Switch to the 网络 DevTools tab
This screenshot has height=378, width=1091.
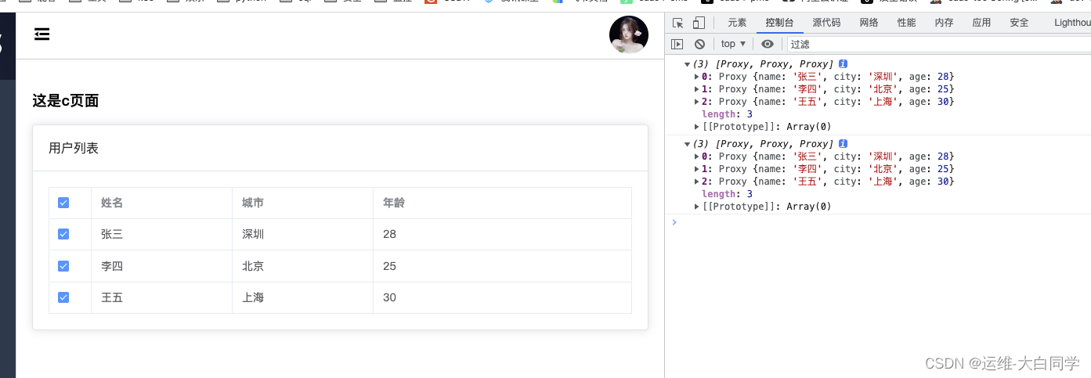869,23
